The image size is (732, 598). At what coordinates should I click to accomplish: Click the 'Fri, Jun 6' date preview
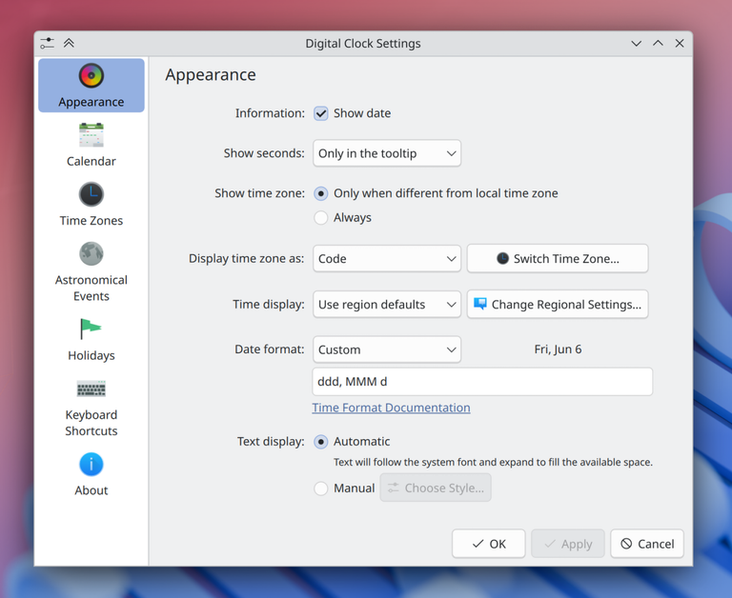click(x=558, y=349)
